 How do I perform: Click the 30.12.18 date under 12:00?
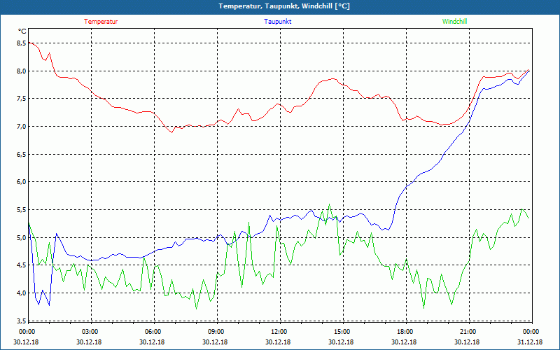pyautogui.click(x=278, y=342)
